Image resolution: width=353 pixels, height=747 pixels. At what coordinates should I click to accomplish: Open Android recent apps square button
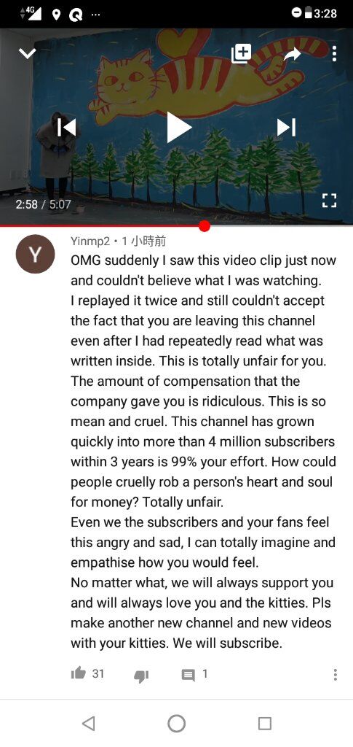pos(265,723)
